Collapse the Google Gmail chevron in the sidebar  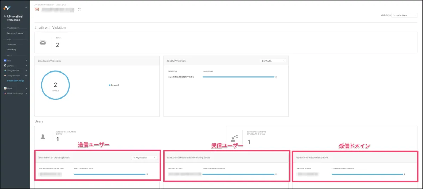[x=26, y=75]
